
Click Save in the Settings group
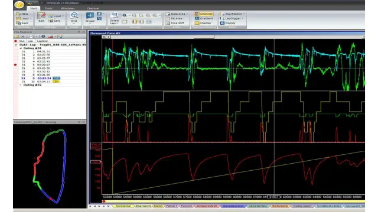54,21
